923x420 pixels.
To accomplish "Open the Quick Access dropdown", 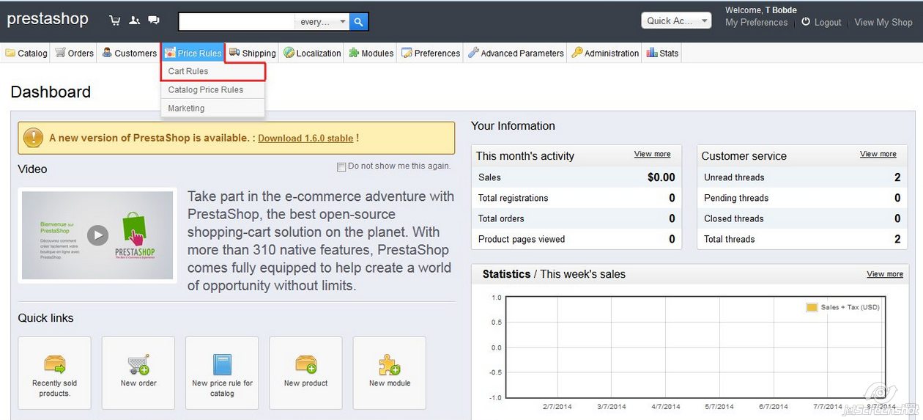I will [x=676, y=21].
